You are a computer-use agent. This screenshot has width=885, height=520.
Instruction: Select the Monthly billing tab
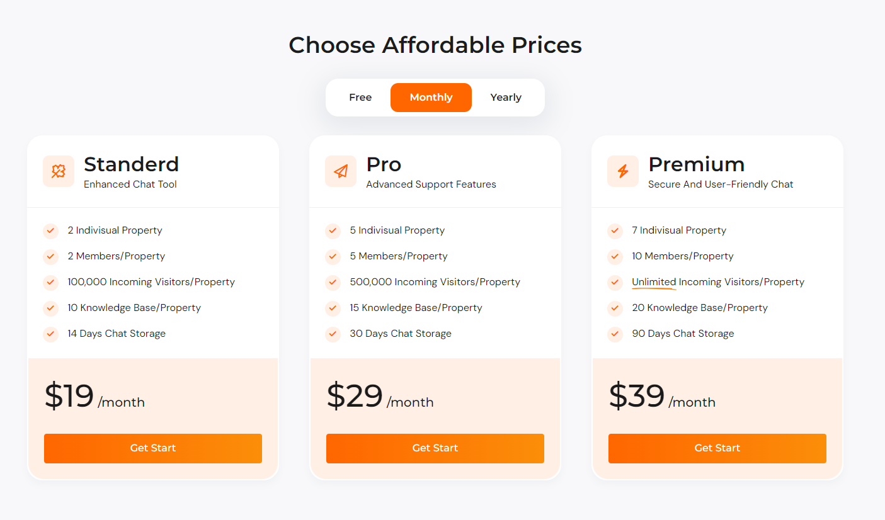(431, 98)
